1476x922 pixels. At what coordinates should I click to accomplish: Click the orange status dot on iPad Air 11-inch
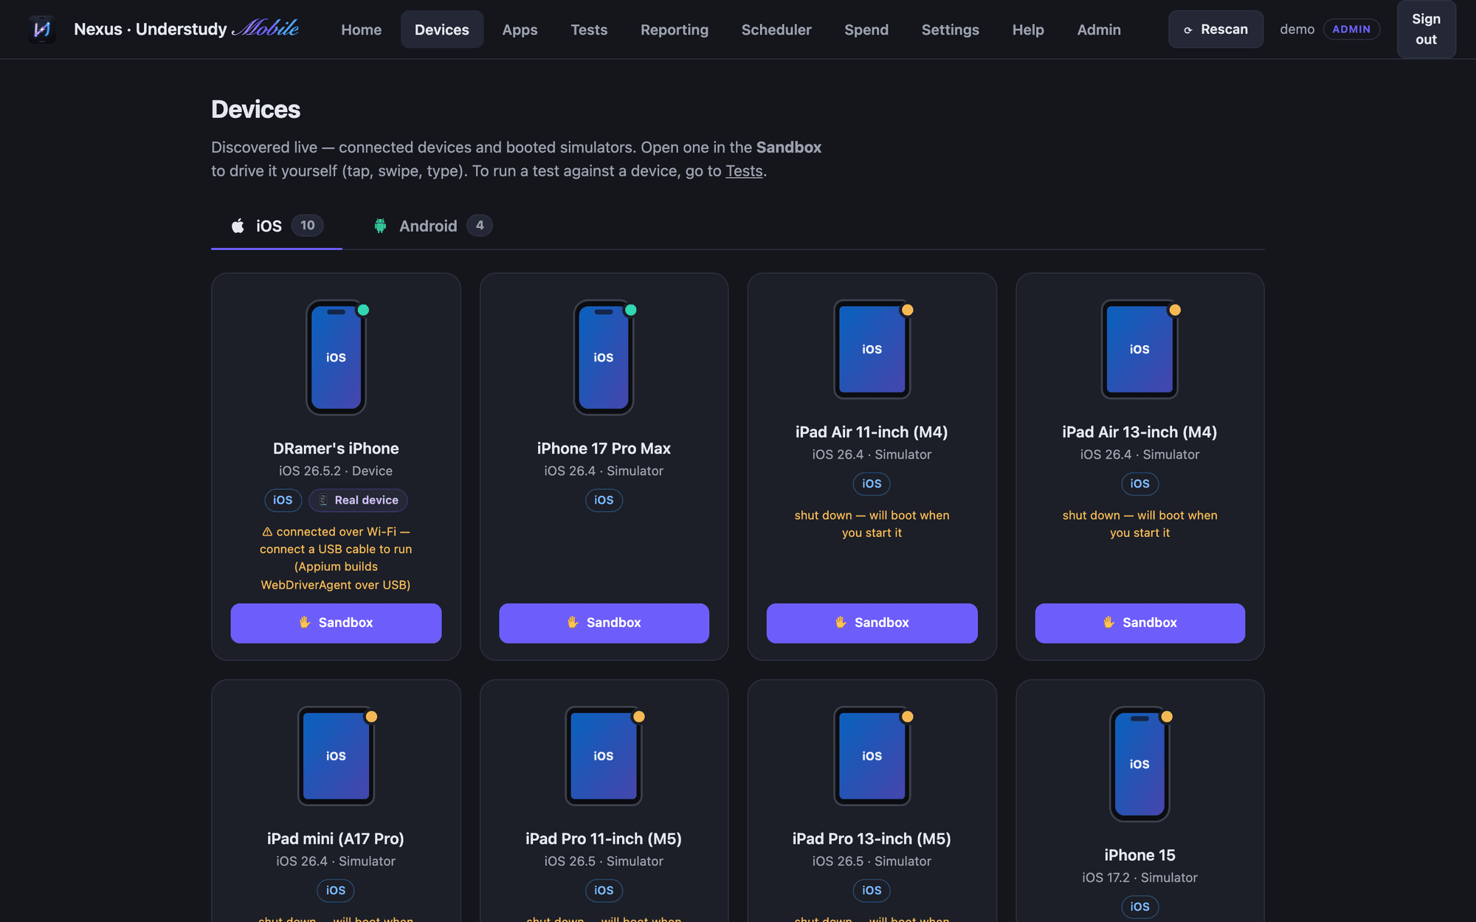point(908,310)
